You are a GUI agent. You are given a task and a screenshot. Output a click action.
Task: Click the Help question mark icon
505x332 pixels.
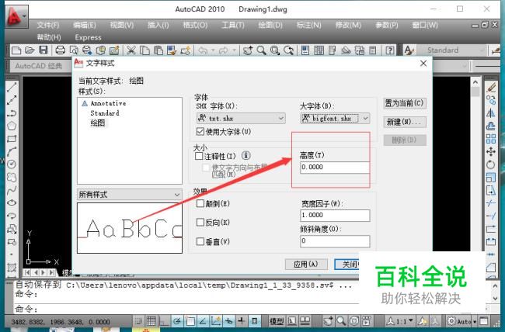coord(390,50)
